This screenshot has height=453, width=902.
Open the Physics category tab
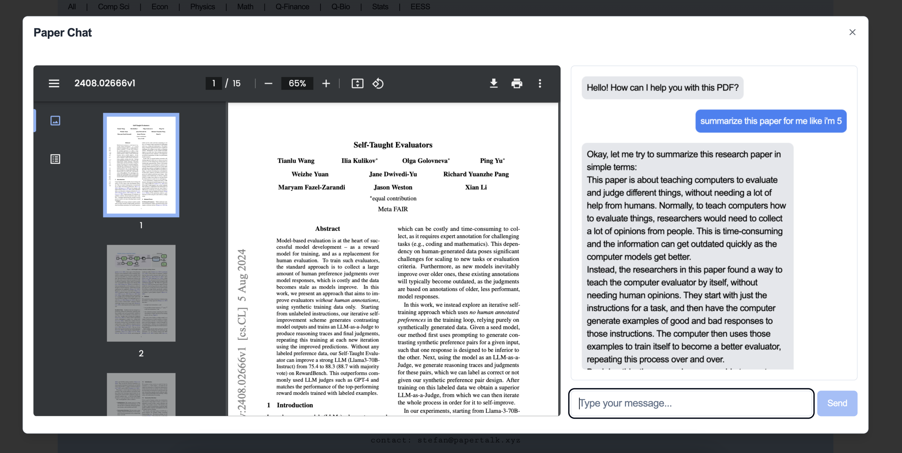[x=202, y=7]
